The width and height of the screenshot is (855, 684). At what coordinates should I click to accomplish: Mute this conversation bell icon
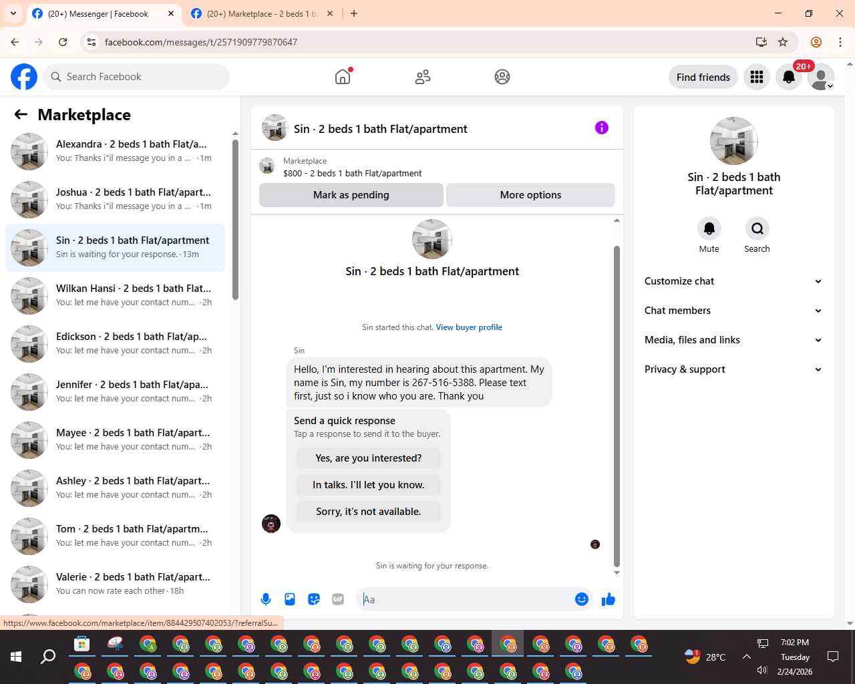point(709,228)
